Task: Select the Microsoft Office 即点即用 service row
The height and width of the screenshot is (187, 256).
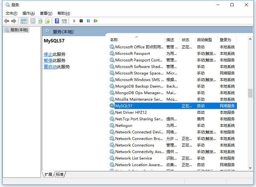Action: 173,47
